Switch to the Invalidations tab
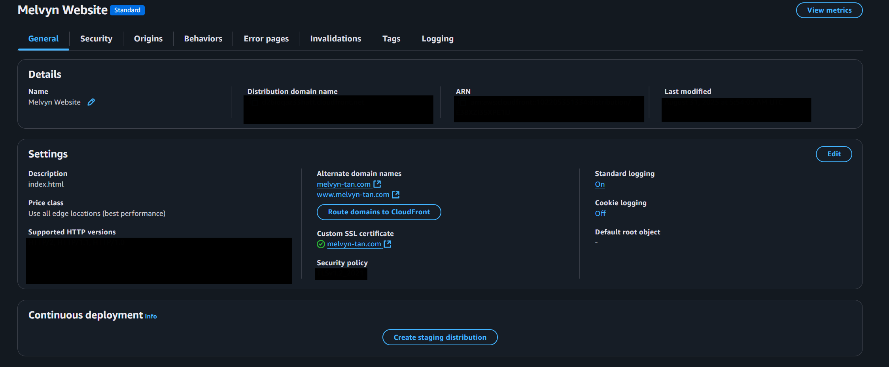 335,39
